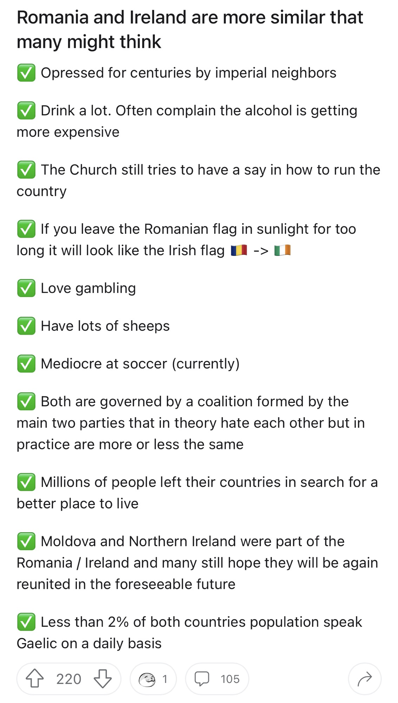
Task: Click the Romanian flag emoji
Action: [239, 250]
